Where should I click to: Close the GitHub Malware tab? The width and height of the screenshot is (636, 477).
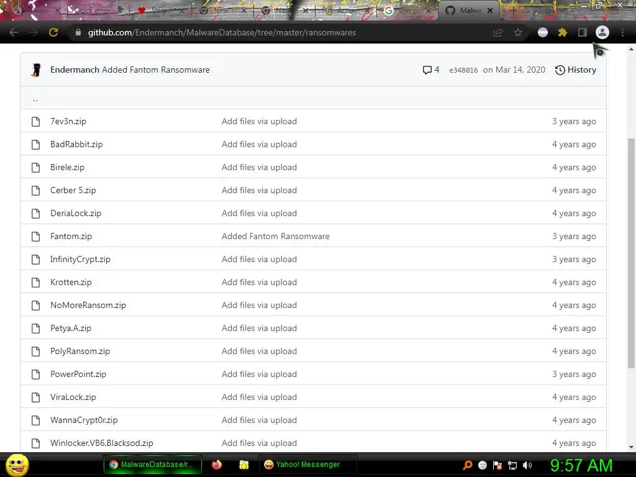coord(490,11)
